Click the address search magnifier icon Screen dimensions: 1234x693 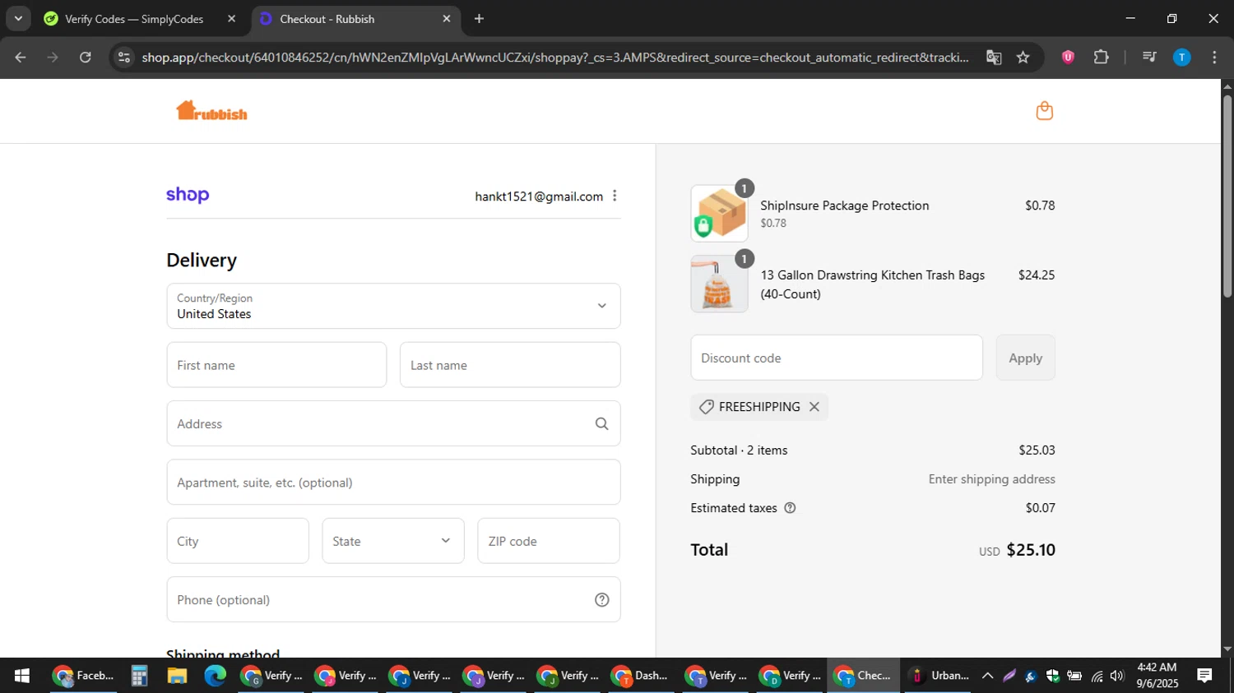click(x=601, y=423)
